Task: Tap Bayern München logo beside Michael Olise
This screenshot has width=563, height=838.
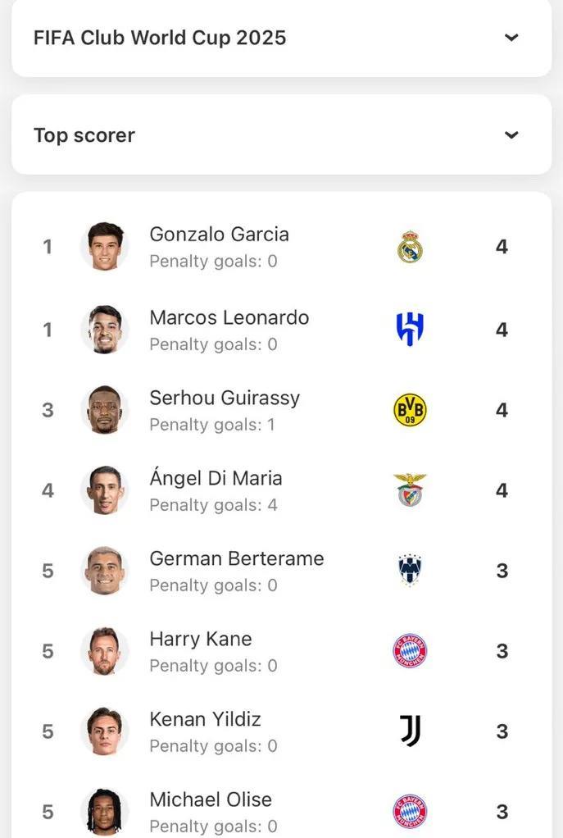Action: tap(410, 811)
